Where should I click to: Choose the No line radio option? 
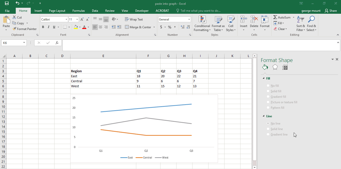[x=268, y=123]
